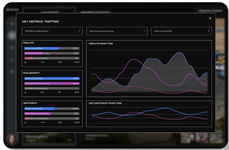
Task: Click #MercedesAMG bar in Sentiment panel
Action: pos(52,109)
